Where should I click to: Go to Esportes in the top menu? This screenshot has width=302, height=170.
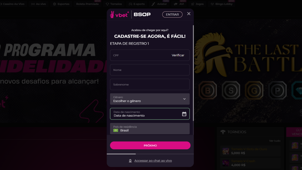[x=61, y=4]
